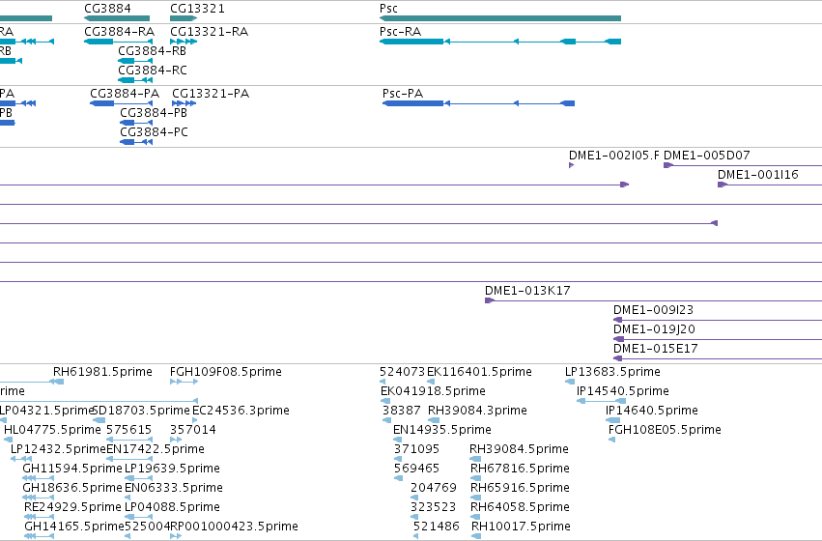Select the CG3884-RC transcript label
Screen dimensions: 822x541
coord(152,71)
